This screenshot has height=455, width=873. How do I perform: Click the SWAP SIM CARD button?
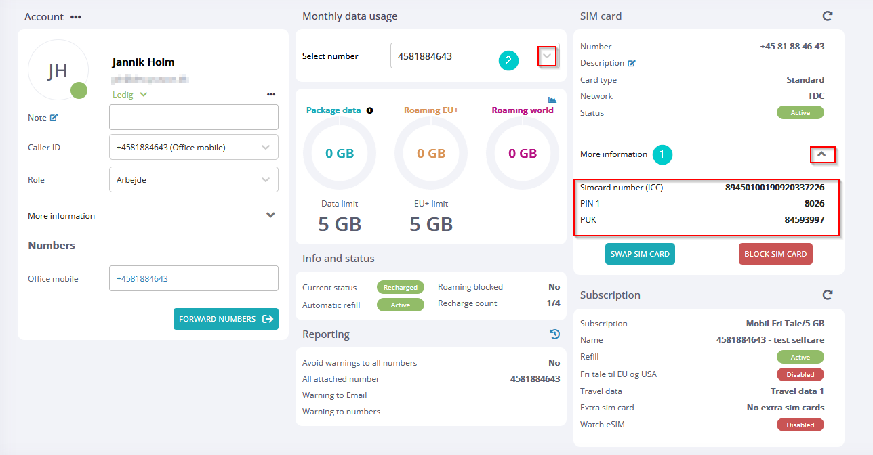pos(640,254)
